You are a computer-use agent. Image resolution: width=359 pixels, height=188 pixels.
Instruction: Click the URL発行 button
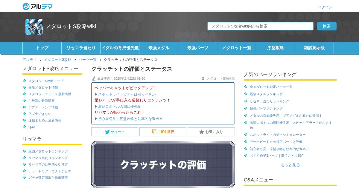[163, 132]
